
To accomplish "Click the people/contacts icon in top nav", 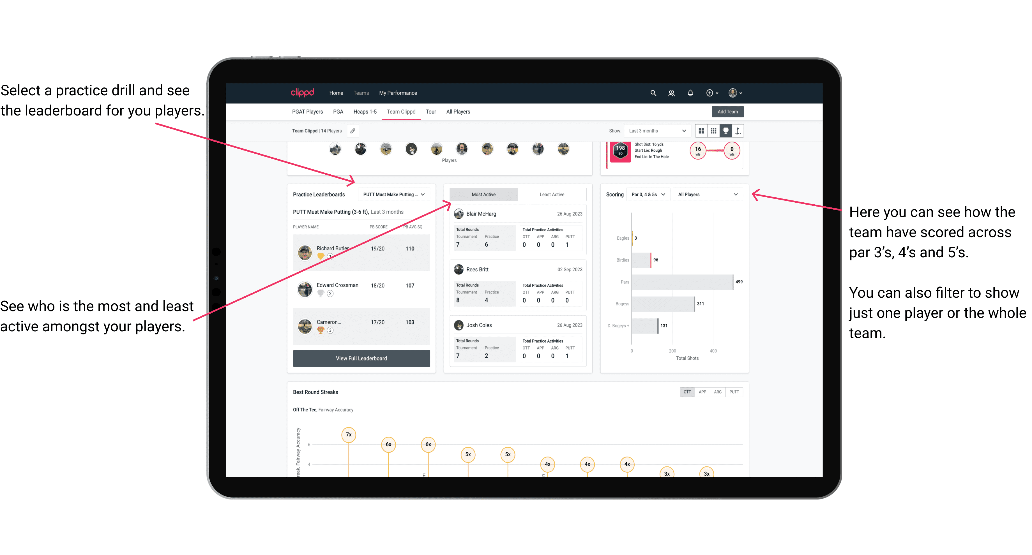I will tap(672, 93).
